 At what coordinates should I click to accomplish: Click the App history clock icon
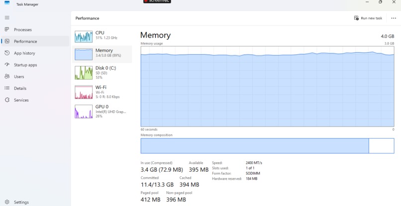(7, 53)
